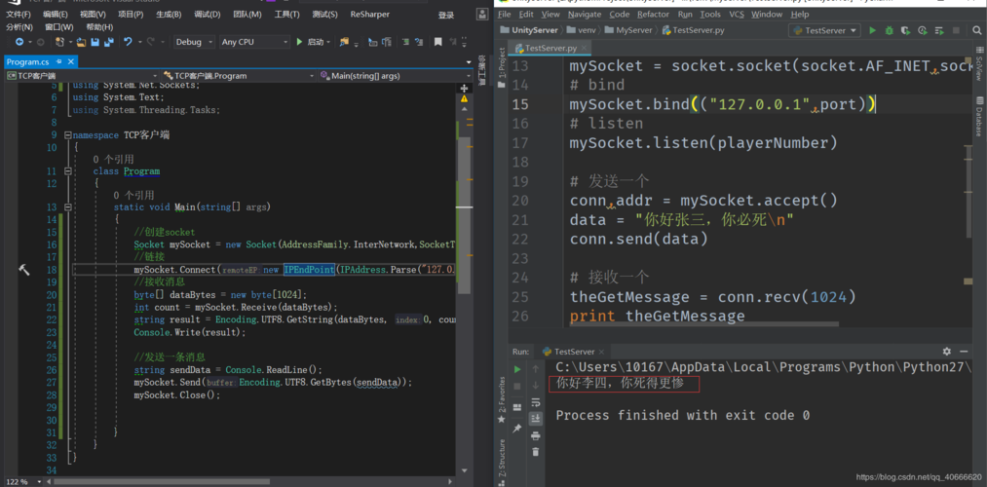The image size is (987, 487).
Task: Click the UnityServer breadcrumb
Action: [x=529, y=30]
